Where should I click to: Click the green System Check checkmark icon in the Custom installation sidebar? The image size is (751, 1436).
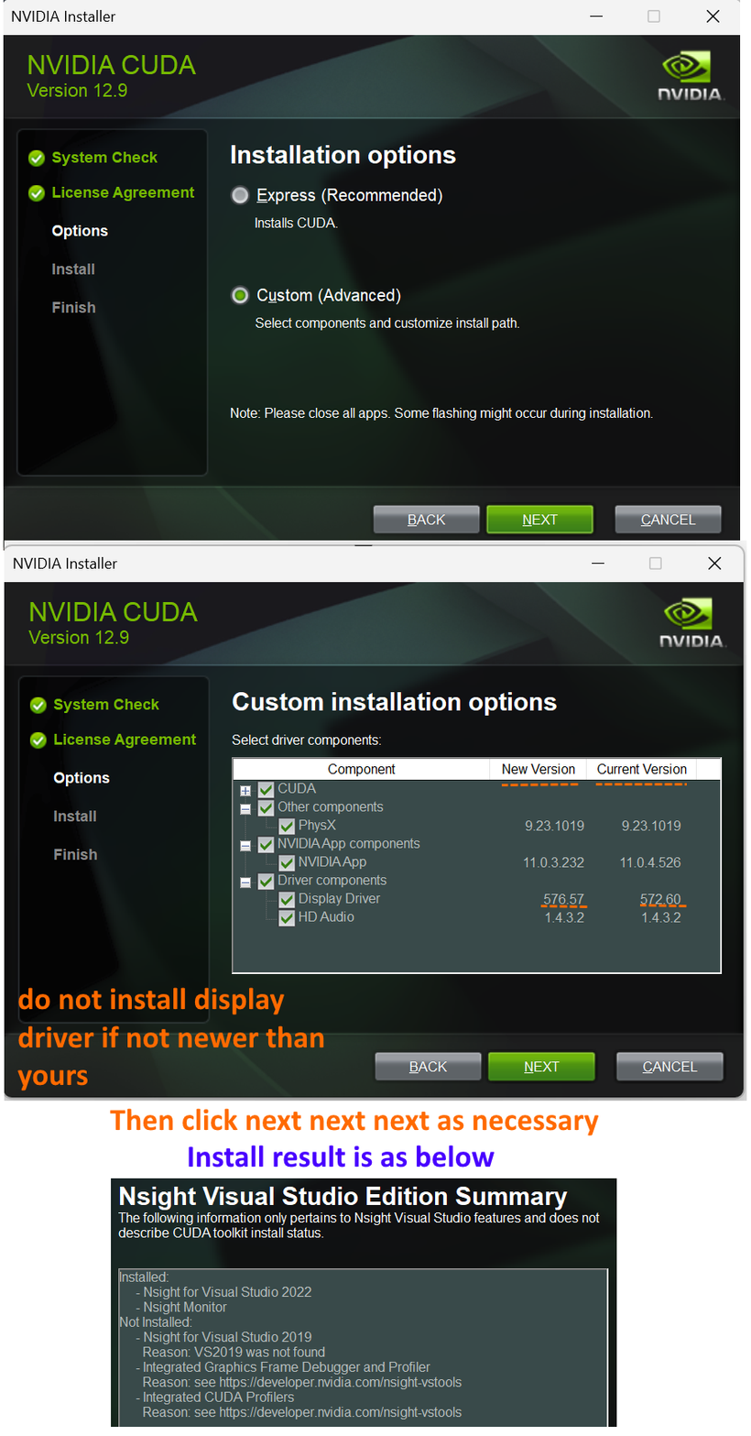click(38, 705)
